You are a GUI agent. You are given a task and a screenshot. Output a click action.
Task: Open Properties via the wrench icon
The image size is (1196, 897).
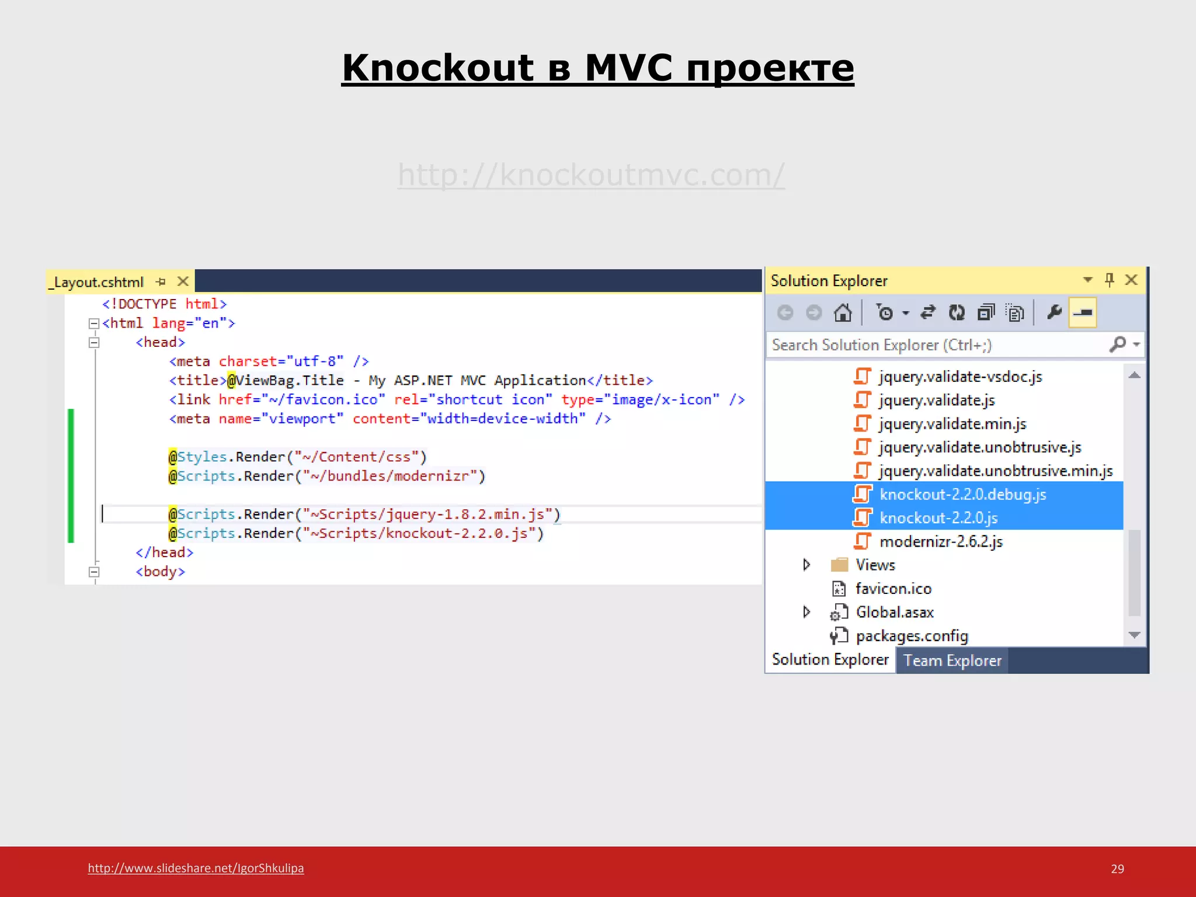pos(1054,312)
